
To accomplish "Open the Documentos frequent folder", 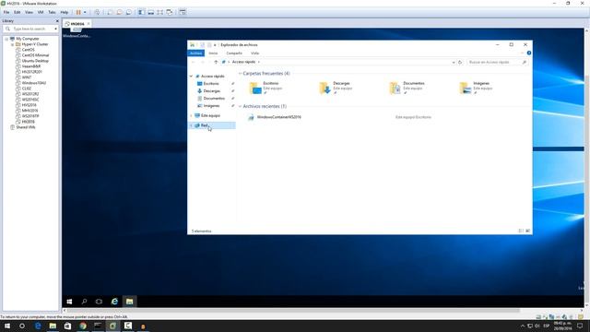I will click(x=407, y=88).
